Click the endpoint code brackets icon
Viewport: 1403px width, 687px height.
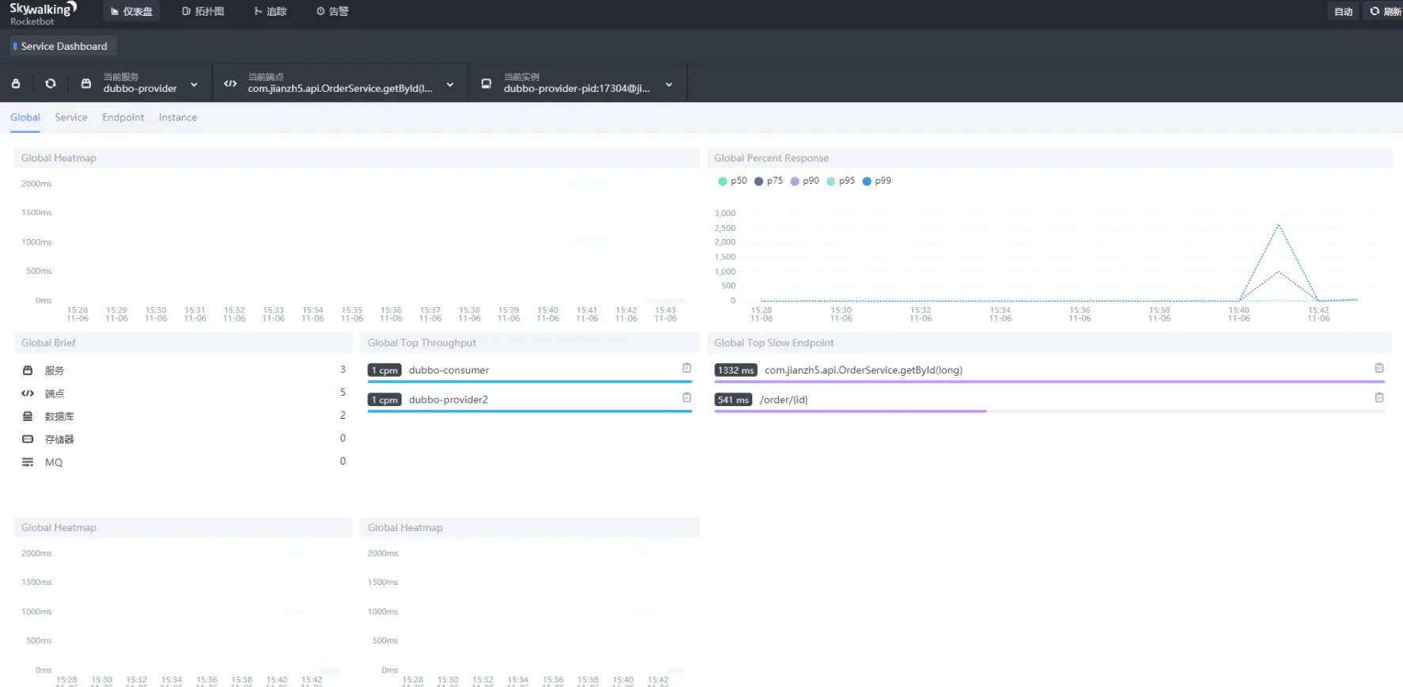[x=230, y=83]
